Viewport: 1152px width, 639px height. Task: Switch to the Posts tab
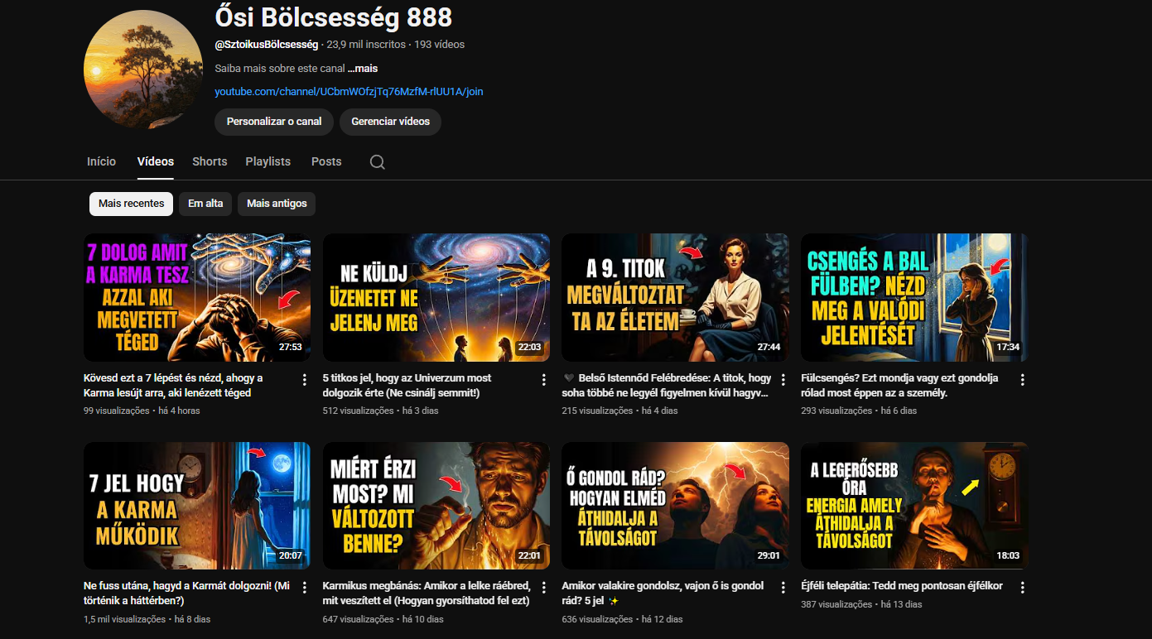tap(326, 161)
